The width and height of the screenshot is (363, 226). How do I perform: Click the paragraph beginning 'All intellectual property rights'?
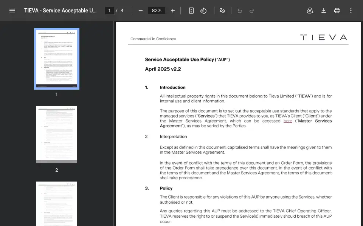246,98
